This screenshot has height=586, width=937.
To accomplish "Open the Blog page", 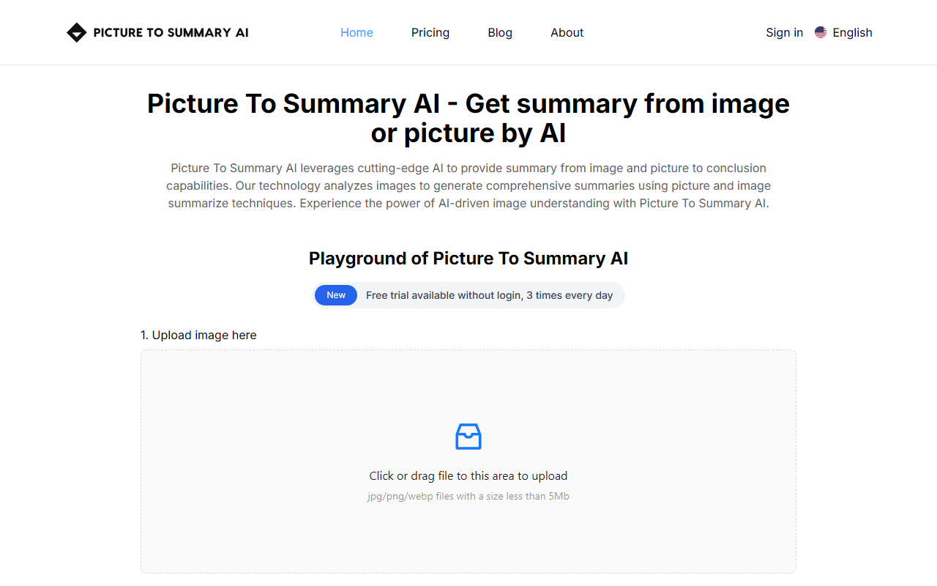I will [500, 32].
